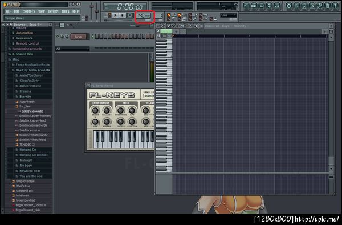Image resolution: width=342 pixels, height=225 pixels.
Task: Select the SolidInc-powerchords sample
Action: (33, 126)
